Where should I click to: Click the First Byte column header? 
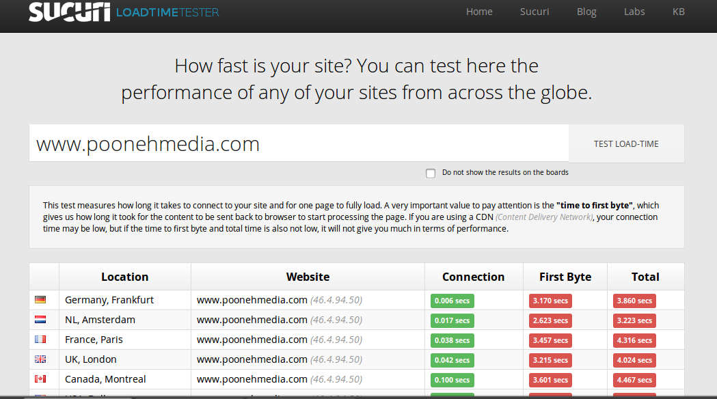pyautogui.click(x=565, y=277)
